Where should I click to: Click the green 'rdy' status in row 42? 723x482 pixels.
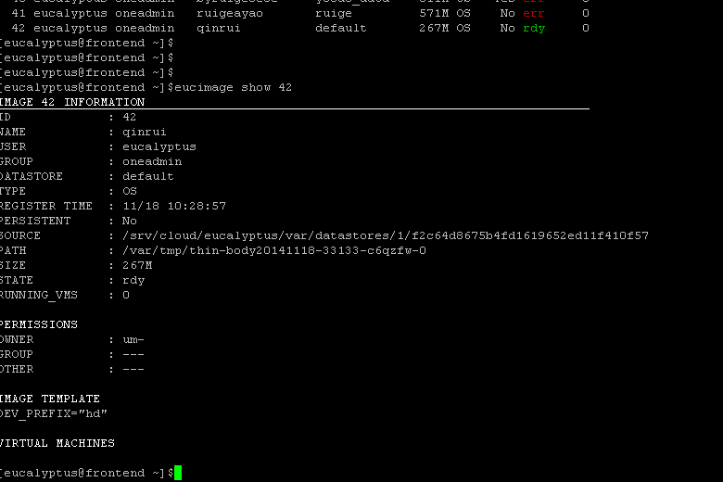point(534,28)
